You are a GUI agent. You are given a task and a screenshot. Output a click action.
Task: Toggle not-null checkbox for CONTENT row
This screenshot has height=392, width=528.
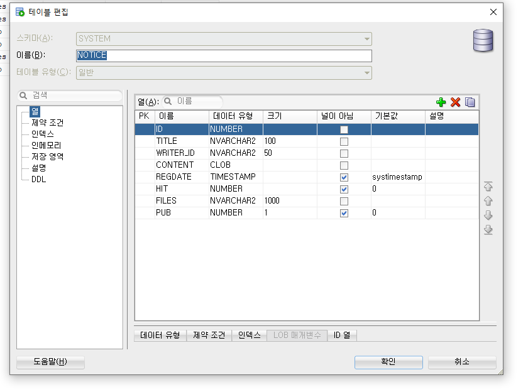coord(344,165)
